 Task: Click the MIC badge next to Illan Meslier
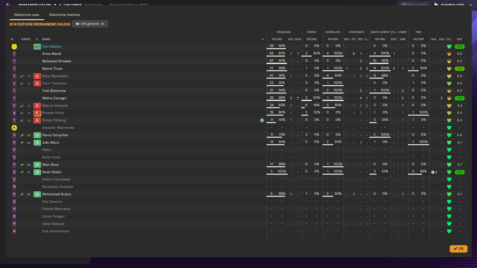[x=37, y=47]
